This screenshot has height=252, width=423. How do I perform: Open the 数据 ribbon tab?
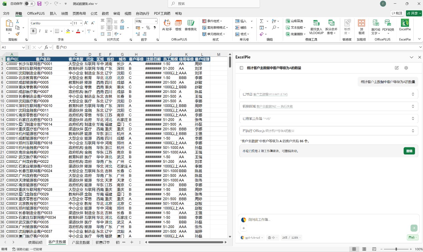[105, 13]
